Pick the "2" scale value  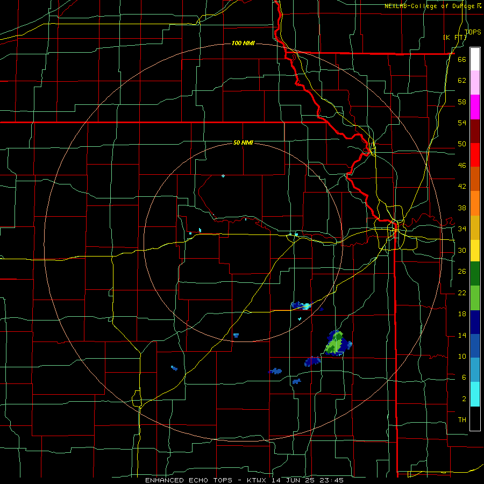click(464, 399)
